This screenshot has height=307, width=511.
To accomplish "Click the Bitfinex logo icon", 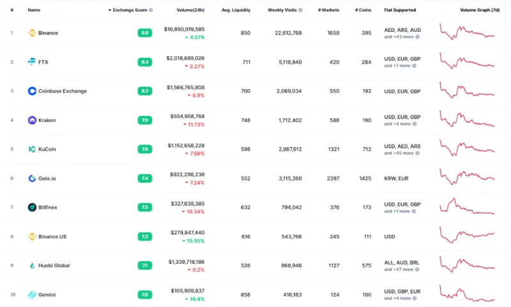I will coord(32,207).
